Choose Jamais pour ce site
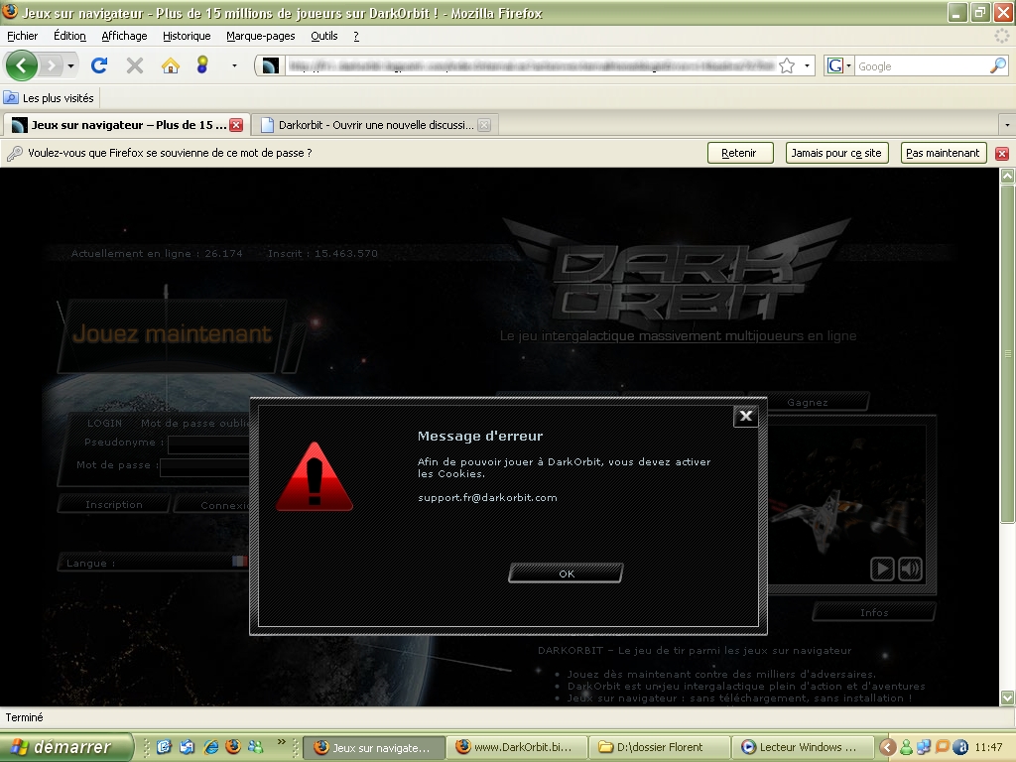This screenshot has width=1016, height=762. click(x=835, y=153)
